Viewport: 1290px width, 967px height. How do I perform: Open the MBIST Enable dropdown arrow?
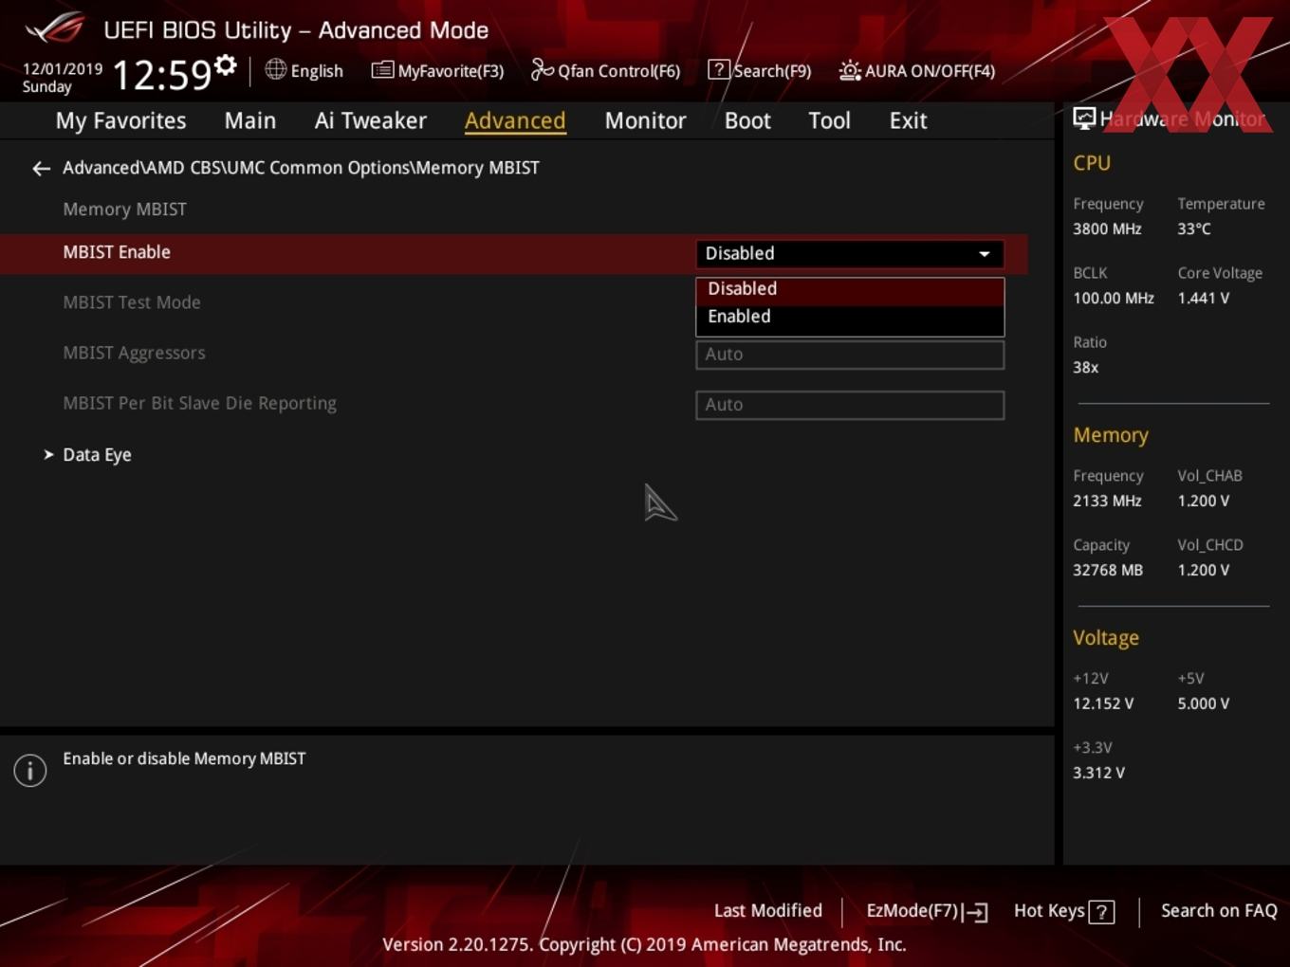pos(985,254)
